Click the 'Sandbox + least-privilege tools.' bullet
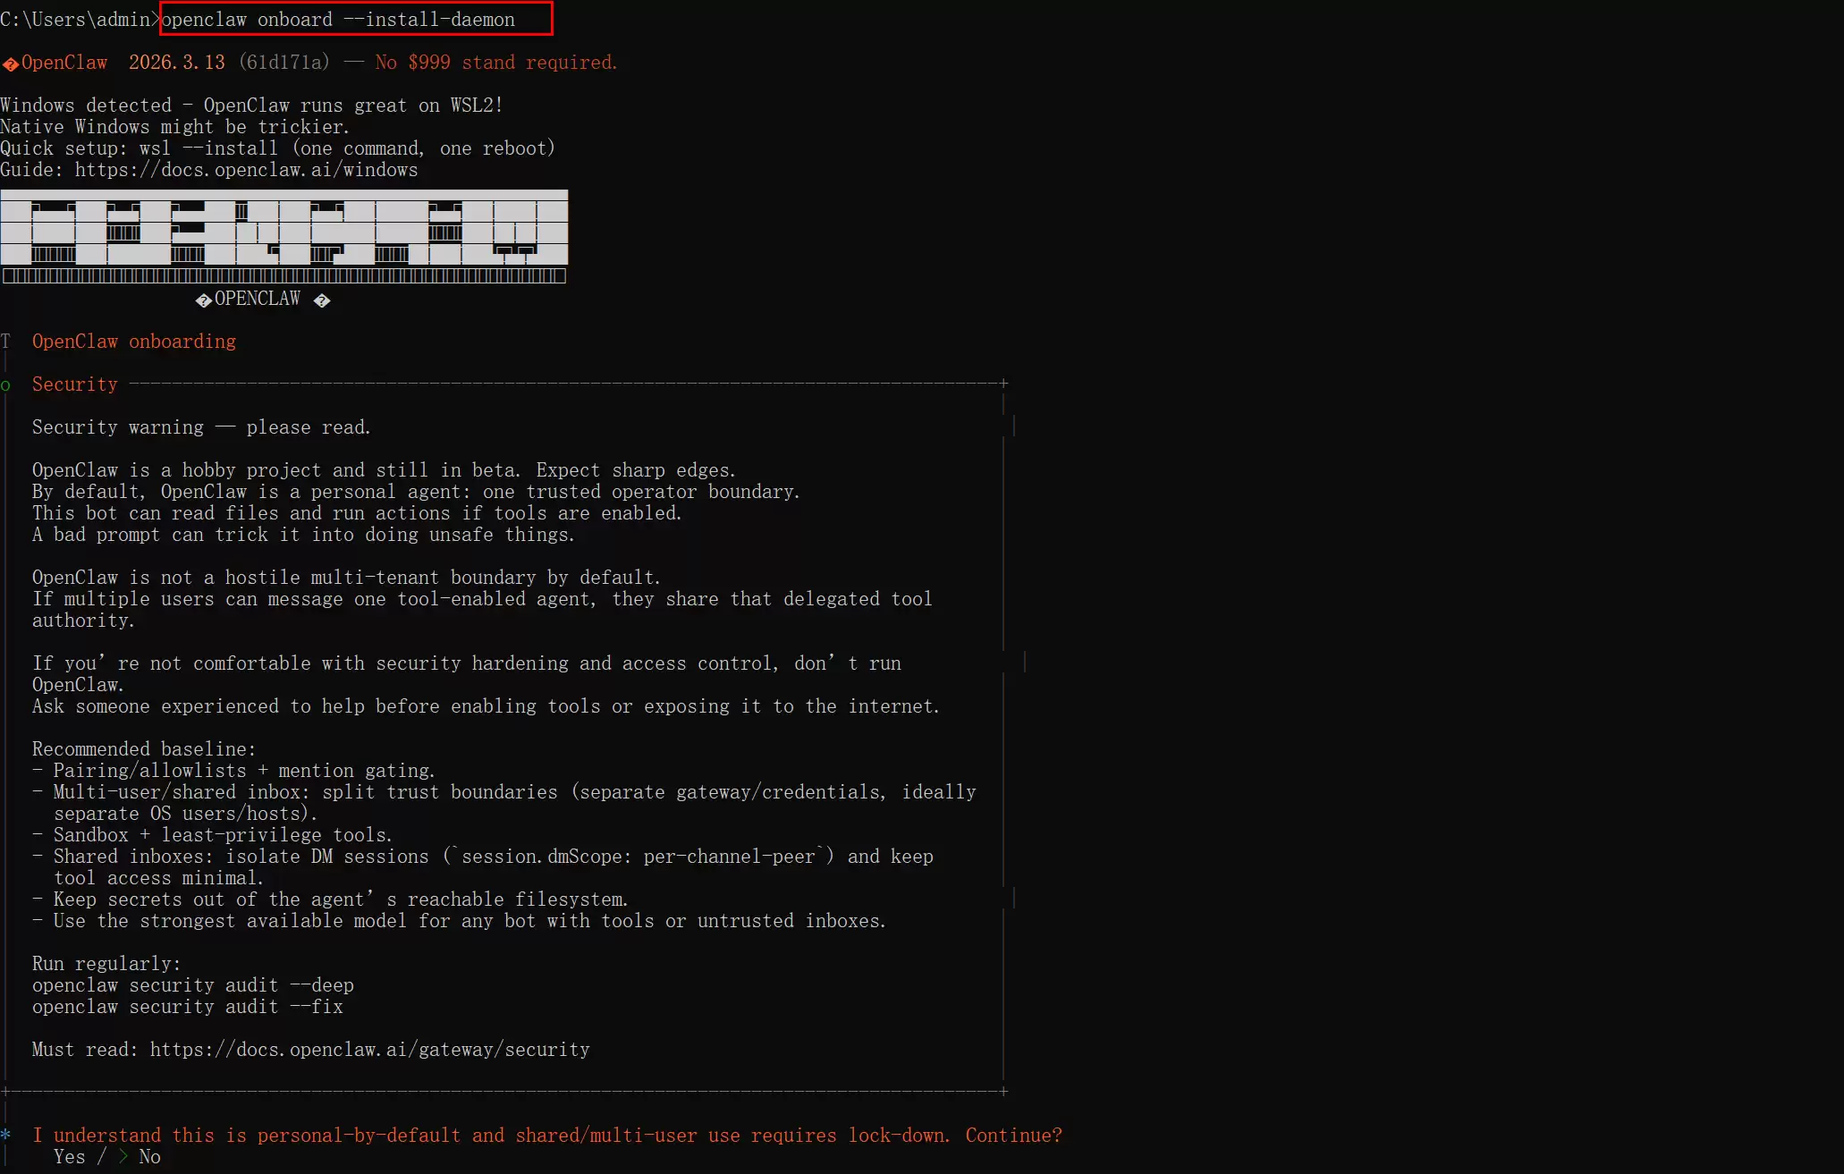 click(212, 835)
